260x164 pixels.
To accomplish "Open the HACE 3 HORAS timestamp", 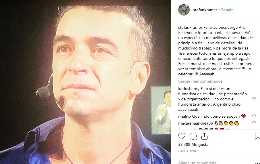I will click(x=188, y=151).
